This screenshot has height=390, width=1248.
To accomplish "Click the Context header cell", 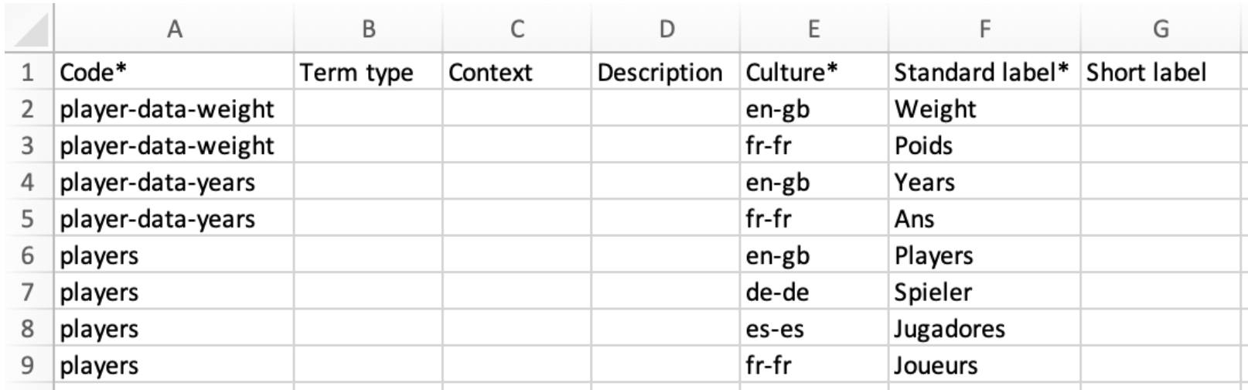I will pos(517,72).
